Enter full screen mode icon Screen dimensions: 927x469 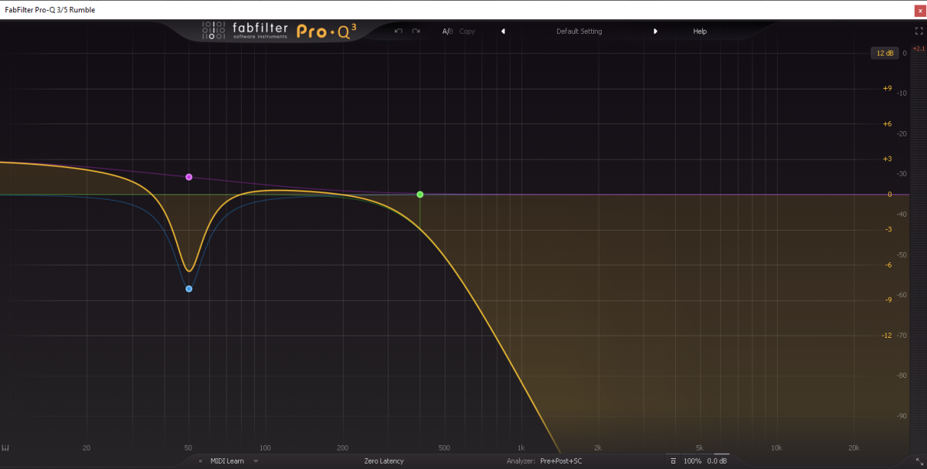pyautogui.click(x=919, y=32)
